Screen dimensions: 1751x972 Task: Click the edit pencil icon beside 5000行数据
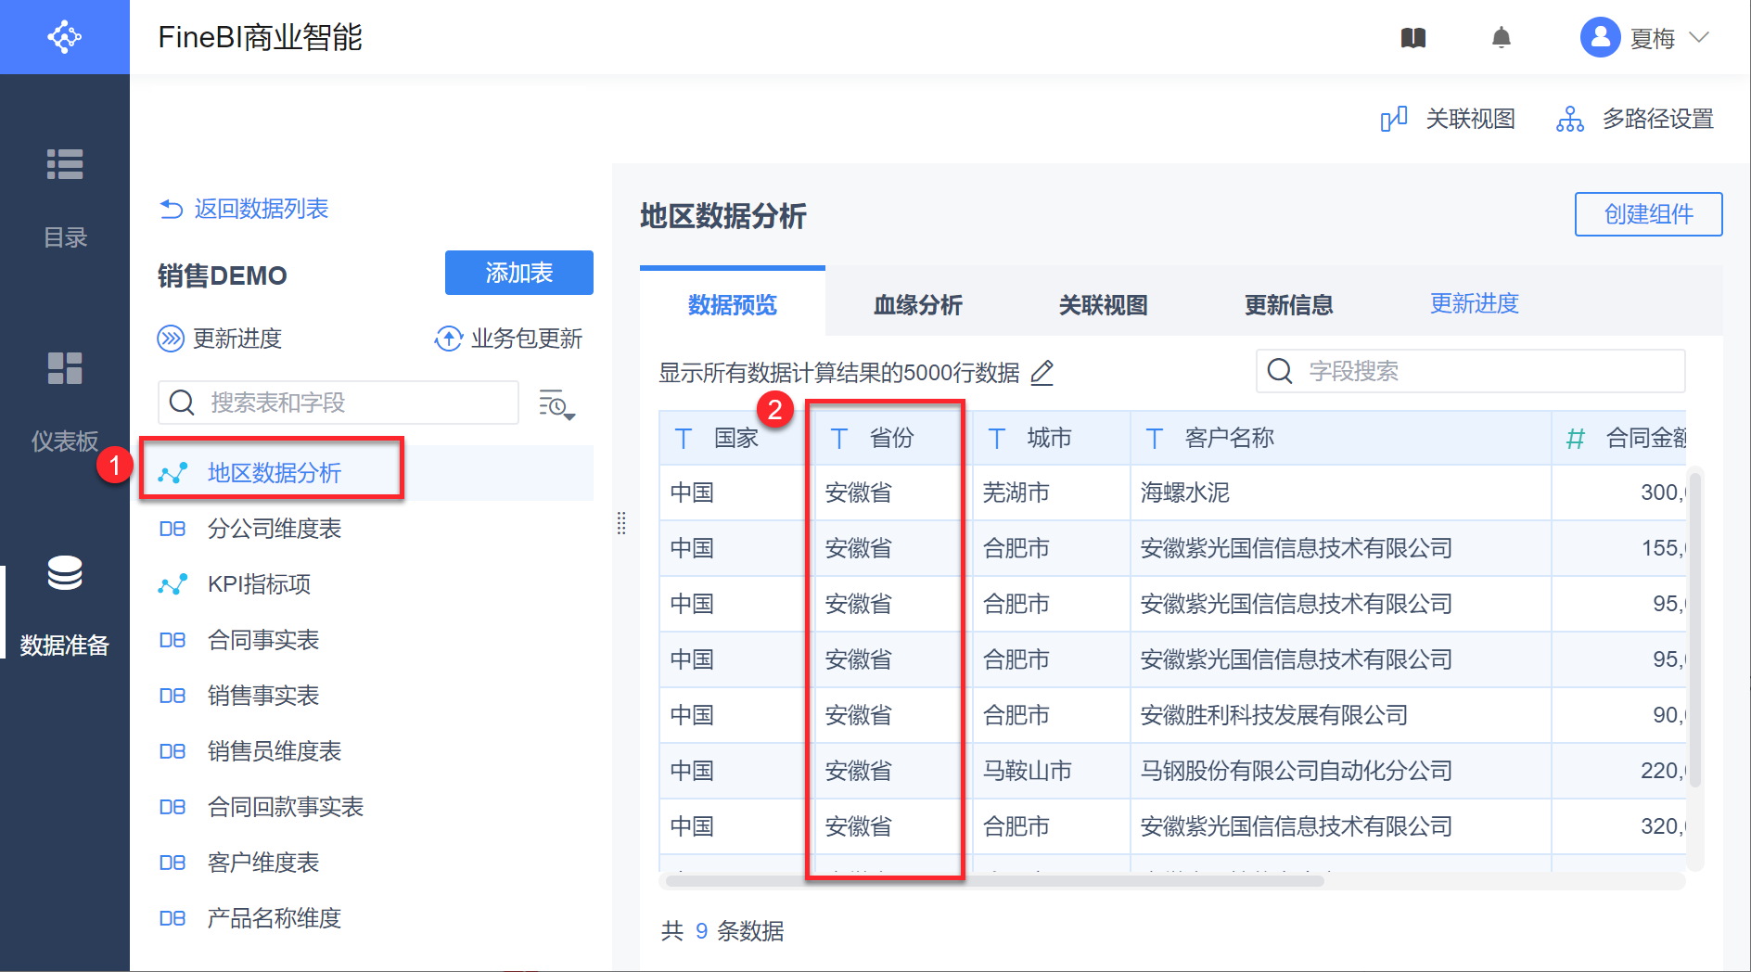(x=1042, y=373)
